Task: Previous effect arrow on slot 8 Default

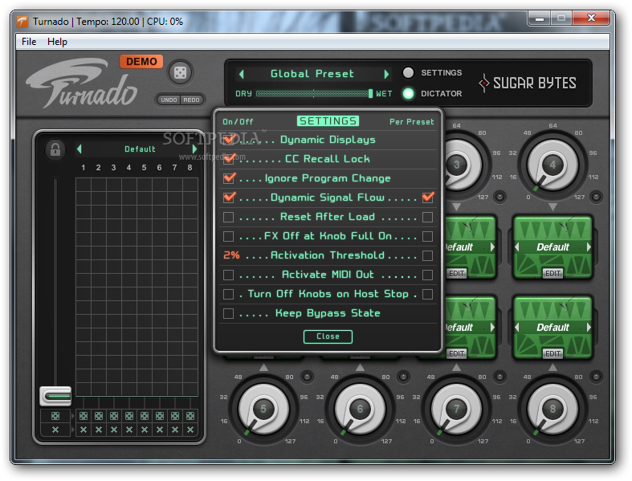Action: click(516, 328)
